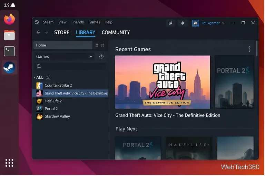Select Portal 2 in the game list
265x176 pixels.
(x=70, y=109)
